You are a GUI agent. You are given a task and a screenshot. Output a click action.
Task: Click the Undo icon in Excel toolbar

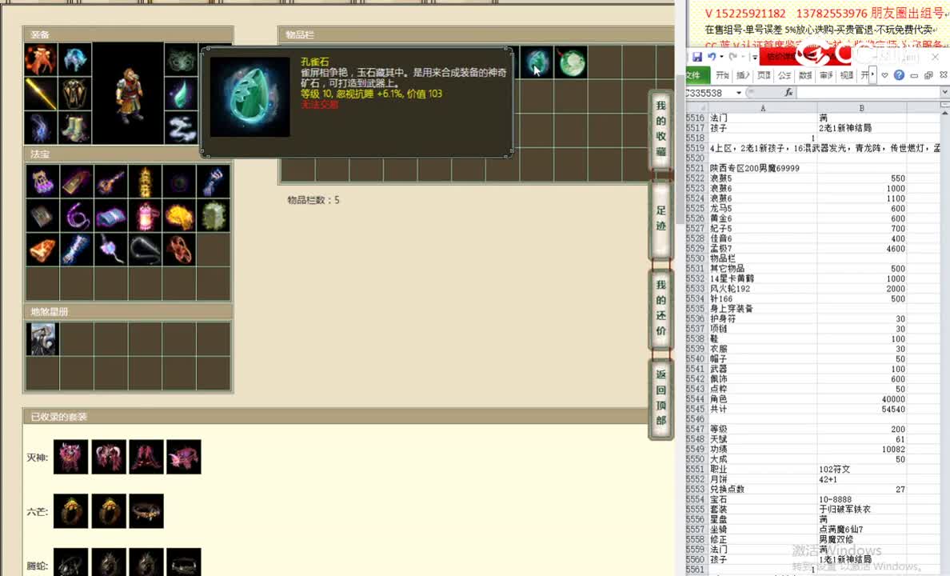(x=712, y=56)
